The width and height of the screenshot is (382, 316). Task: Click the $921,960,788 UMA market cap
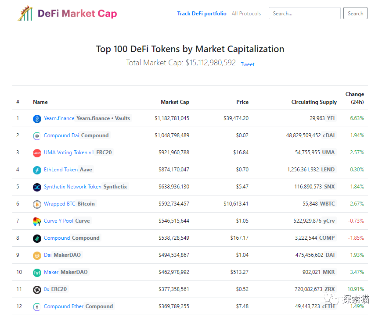[174, 152]
